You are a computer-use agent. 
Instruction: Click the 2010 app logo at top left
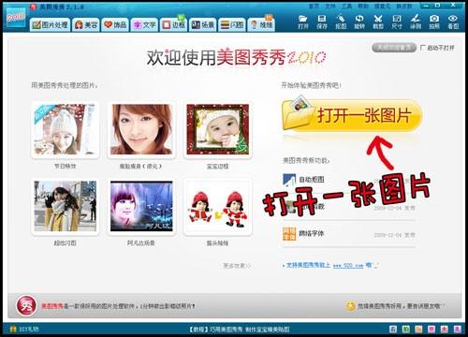pyautogui.click(x=15, y=17)
